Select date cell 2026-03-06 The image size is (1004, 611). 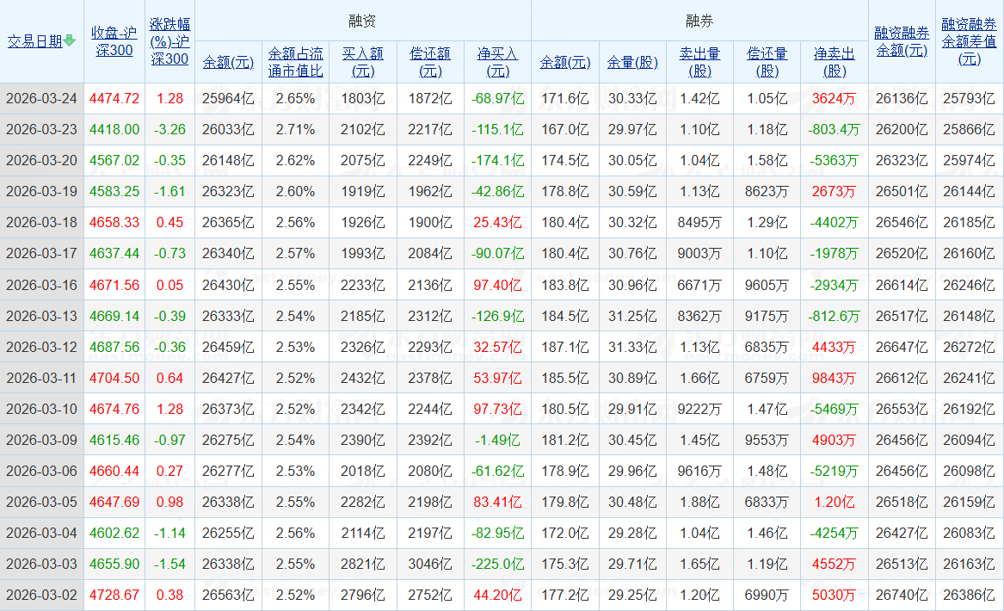click(41, 471)
